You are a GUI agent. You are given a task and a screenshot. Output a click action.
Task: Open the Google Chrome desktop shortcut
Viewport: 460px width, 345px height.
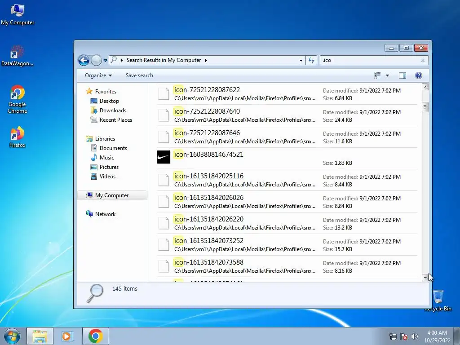(18, 99)
